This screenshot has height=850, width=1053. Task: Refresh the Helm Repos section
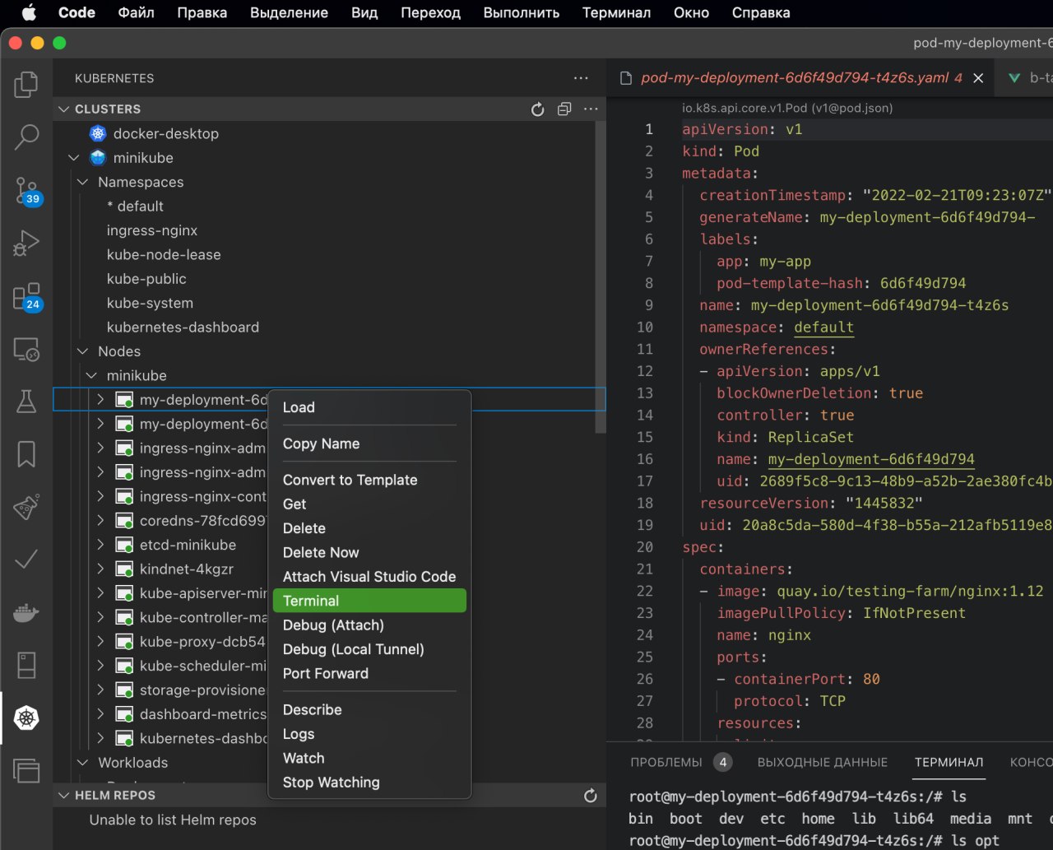pos(590,796)
